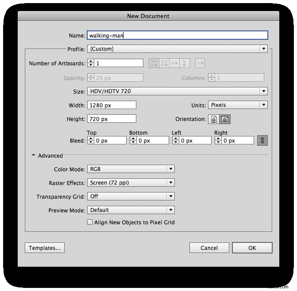Click the Bottom bleed stepper arrows
297x291 pixels.
(x=133, y=140)
